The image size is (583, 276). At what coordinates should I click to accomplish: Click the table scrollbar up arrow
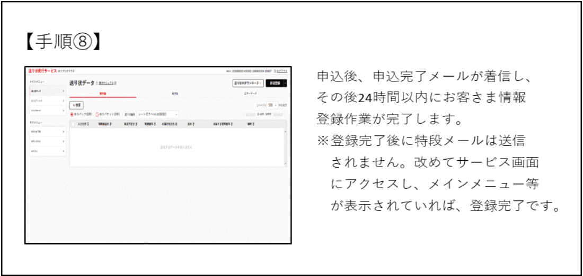coord(285,131)
